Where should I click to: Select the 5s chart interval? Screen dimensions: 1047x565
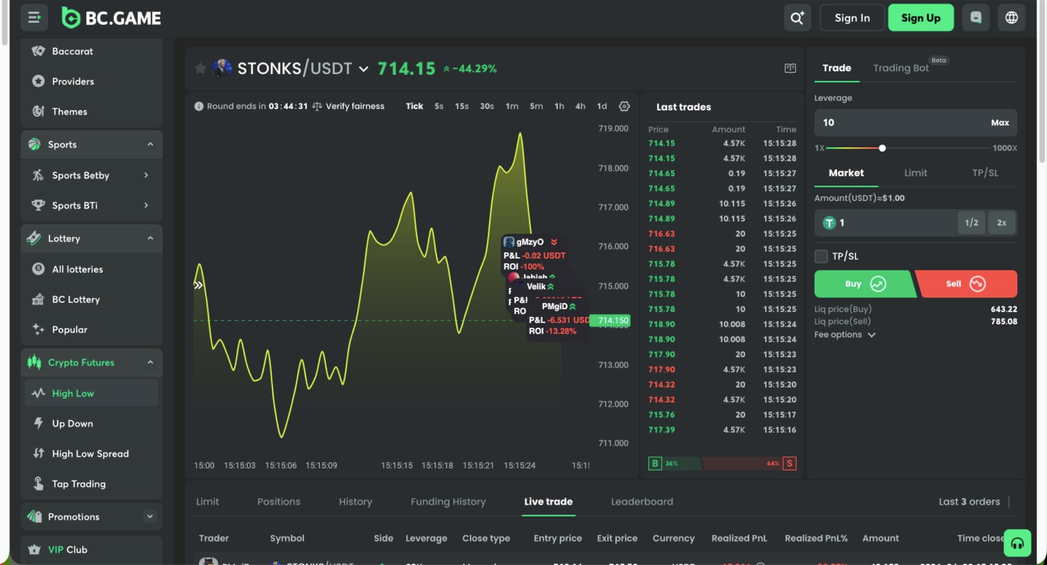point(439,106)
